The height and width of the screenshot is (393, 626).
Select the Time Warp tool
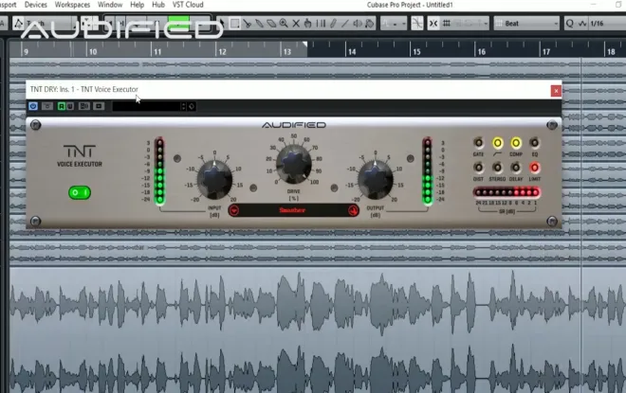(x=321, y=24)
